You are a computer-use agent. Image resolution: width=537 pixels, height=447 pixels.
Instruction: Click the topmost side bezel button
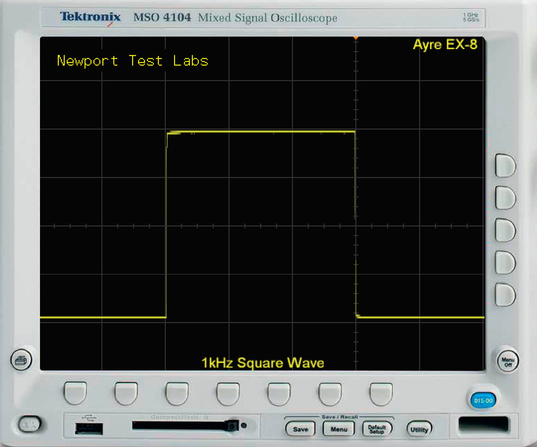pyautogui.click(x=505, y=165)
